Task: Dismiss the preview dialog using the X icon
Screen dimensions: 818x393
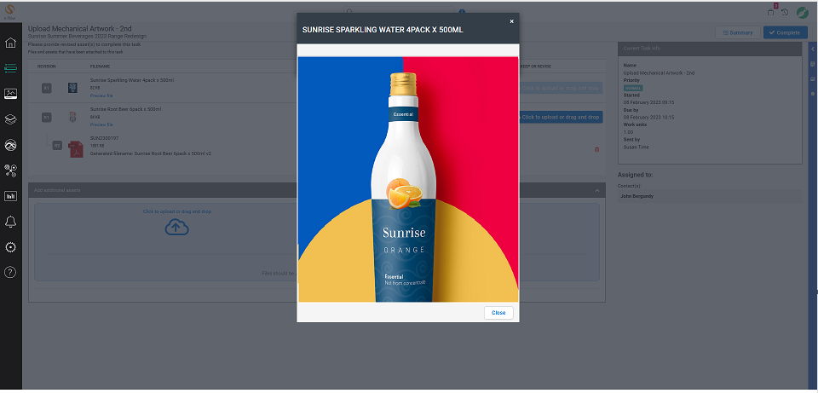Action: click(x=511, y=21)
